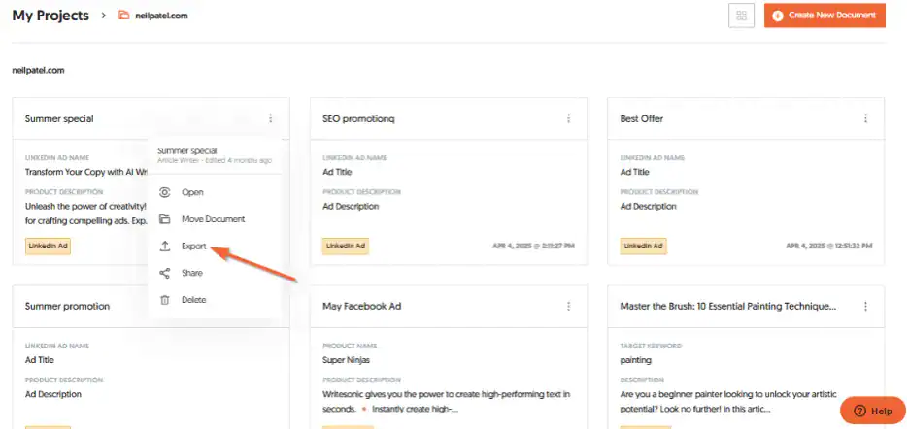This screenshot has width=909, height=429.
Task: Open three-dot menu on May Facebook Ad card
Action: point(568,306)
